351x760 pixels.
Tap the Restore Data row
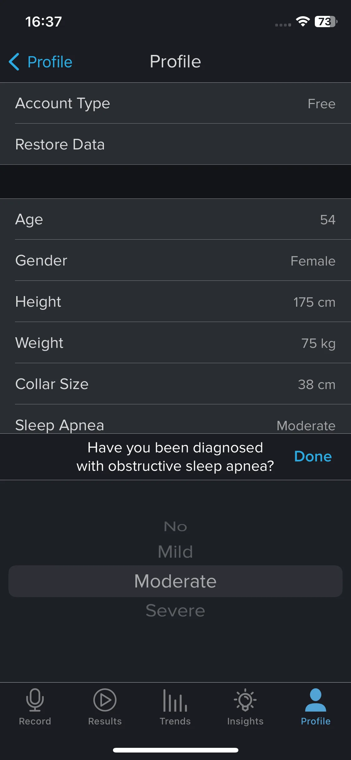tap(175, 144)
